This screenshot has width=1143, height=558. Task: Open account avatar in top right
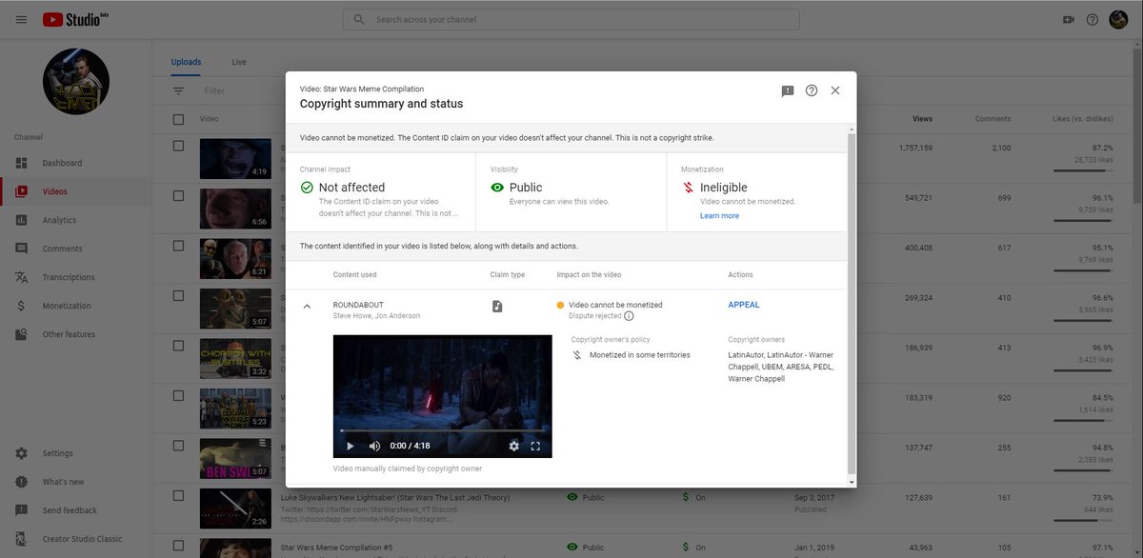click(1119, 19)
